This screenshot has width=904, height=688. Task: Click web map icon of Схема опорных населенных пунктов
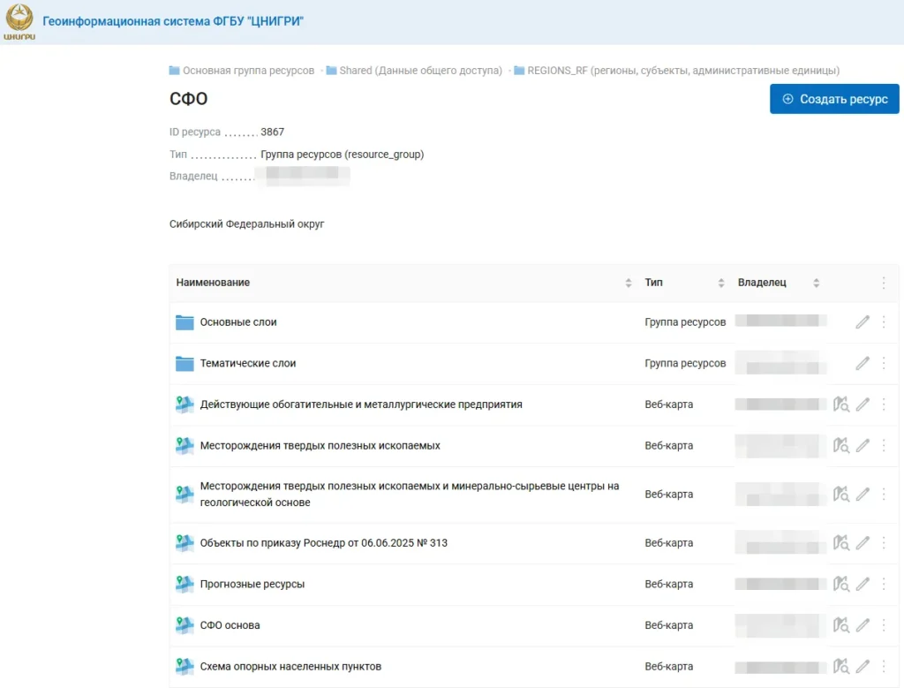click(x=185, y=667)
